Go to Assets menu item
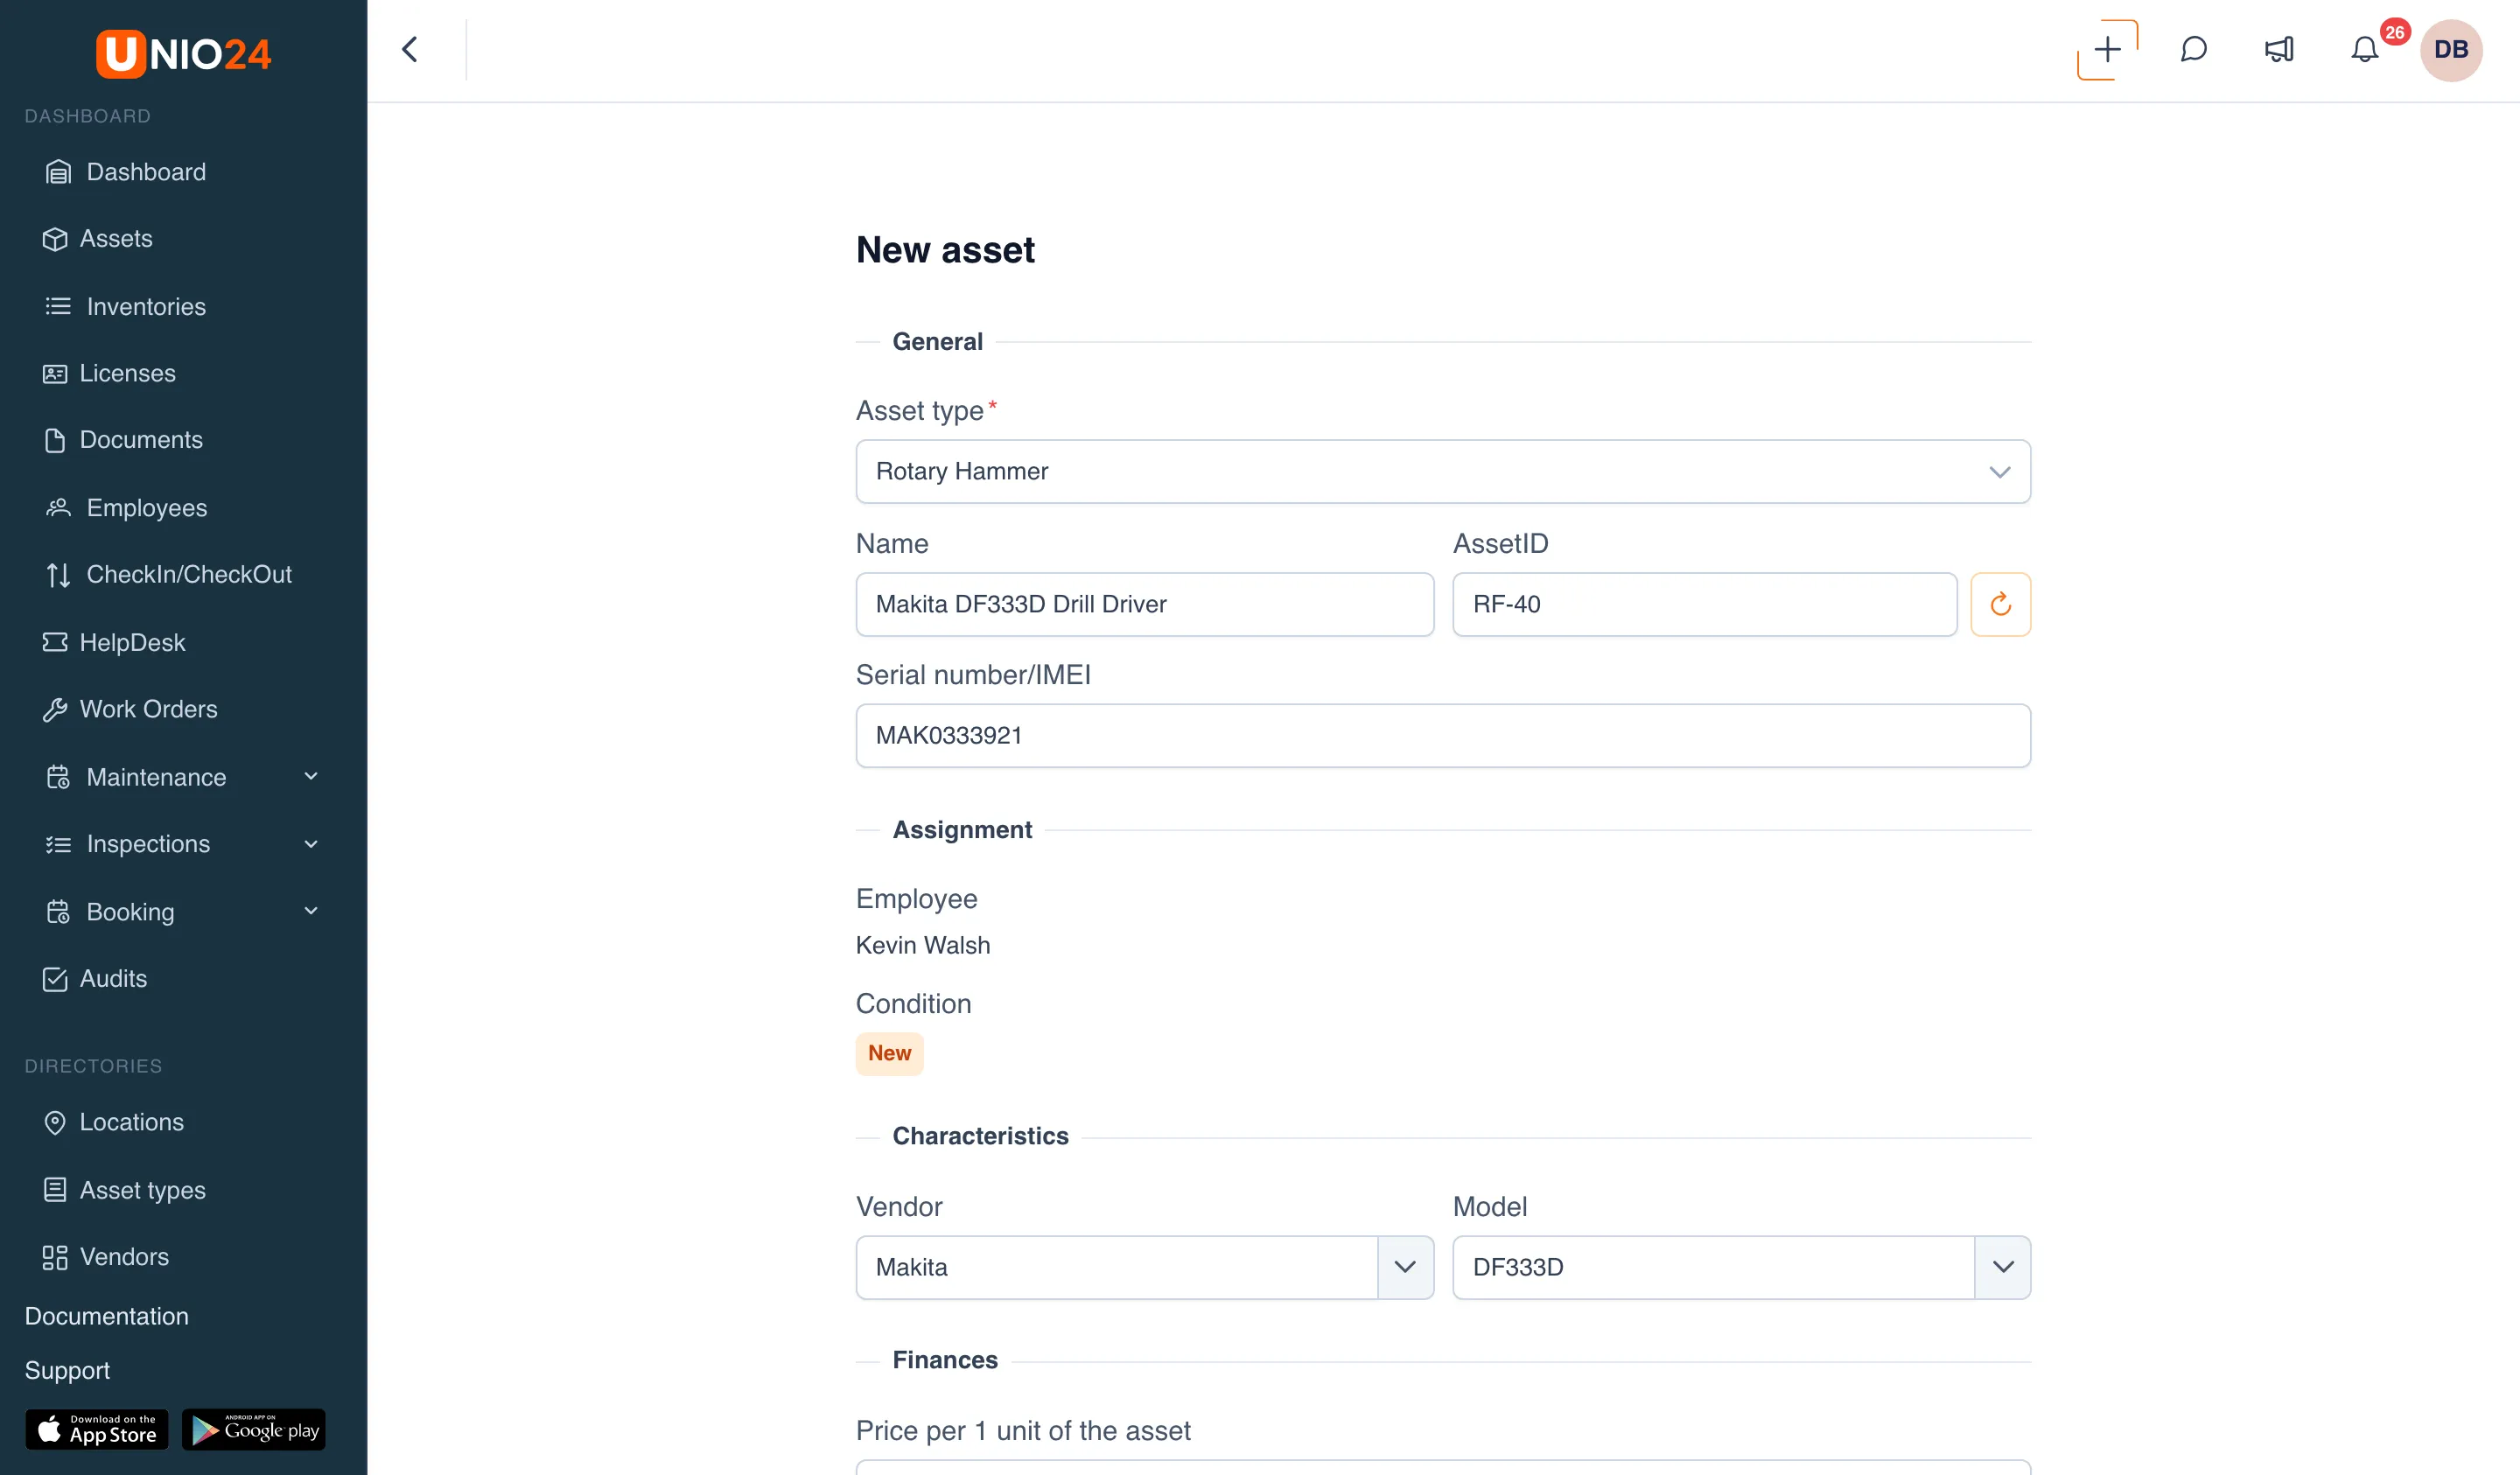2520x1475 pixels. 116,239
